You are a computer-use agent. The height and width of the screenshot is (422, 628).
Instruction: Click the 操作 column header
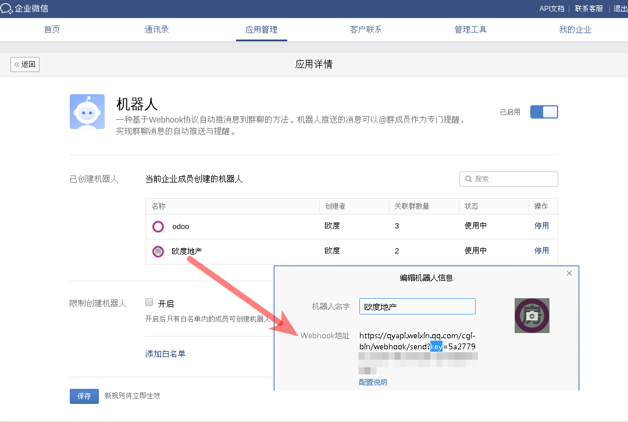point(541,206)
